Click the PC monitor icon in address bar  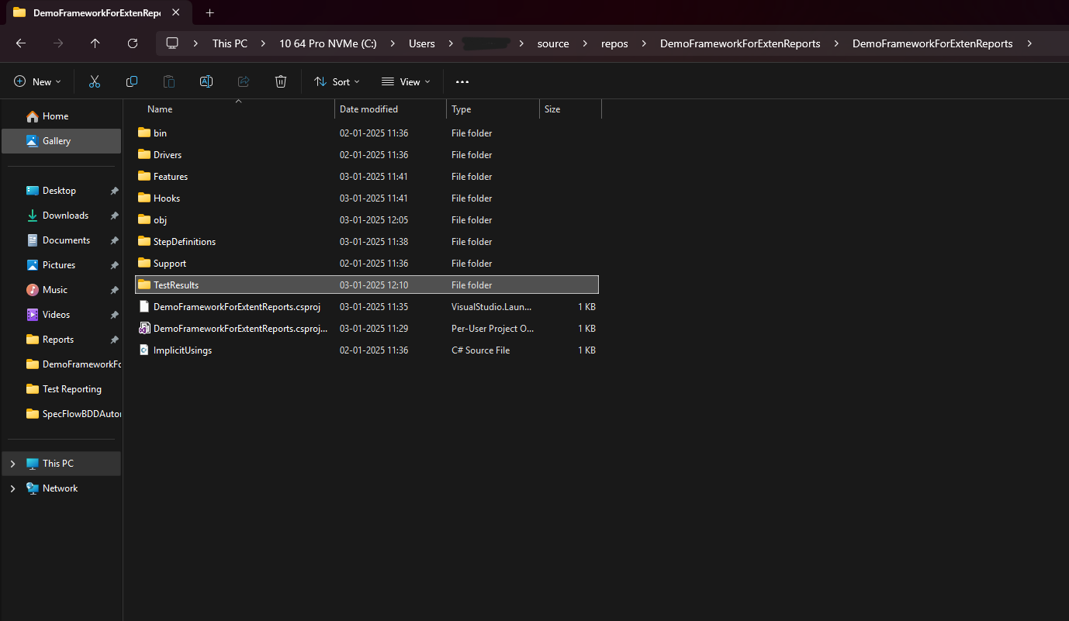(x=172, y=43)
